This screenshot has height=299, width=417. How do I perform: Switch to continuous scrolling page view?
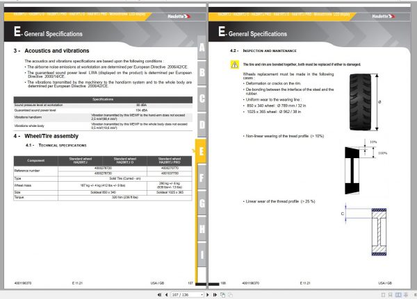tap(390, 295)
